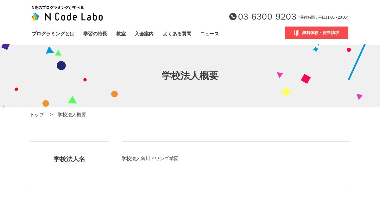Click the 学校法人概要 breadcrumb item
The width and height of the screenshot is (380, 199).
[x=72, y=115]
